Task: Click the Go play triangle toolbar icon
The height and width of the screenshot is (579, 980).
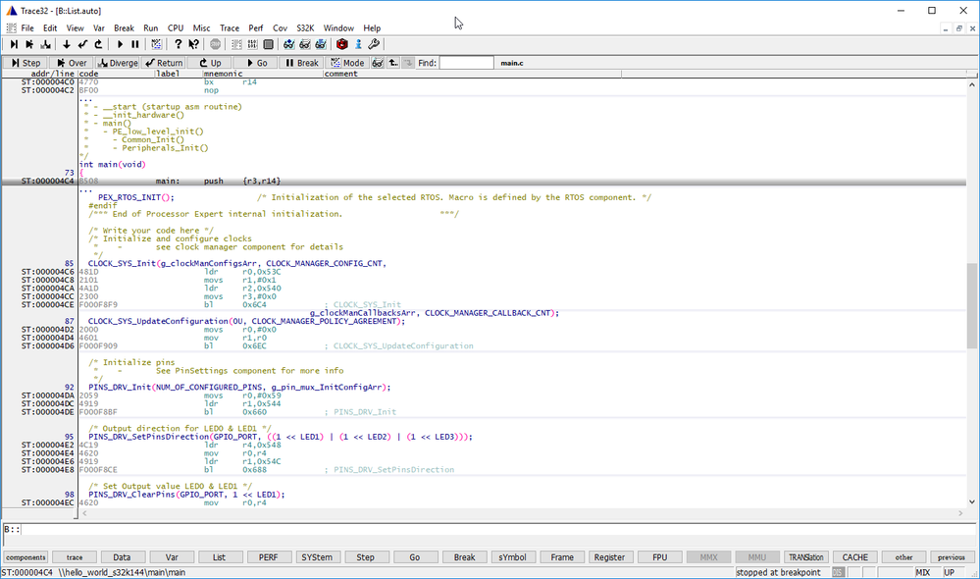Action: (120, 44)
